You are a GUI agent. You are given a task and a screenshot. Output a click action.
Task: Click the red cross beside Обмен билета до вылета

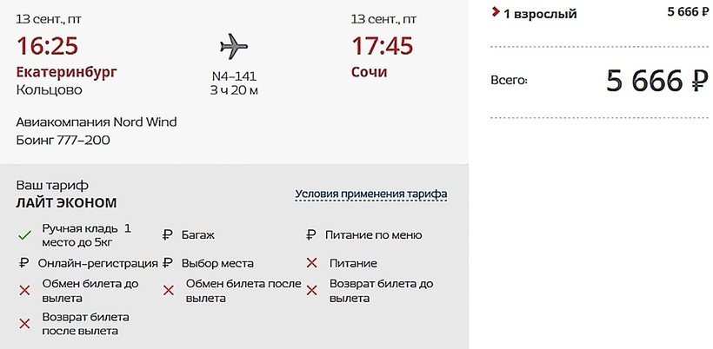[x=23, y=291]
